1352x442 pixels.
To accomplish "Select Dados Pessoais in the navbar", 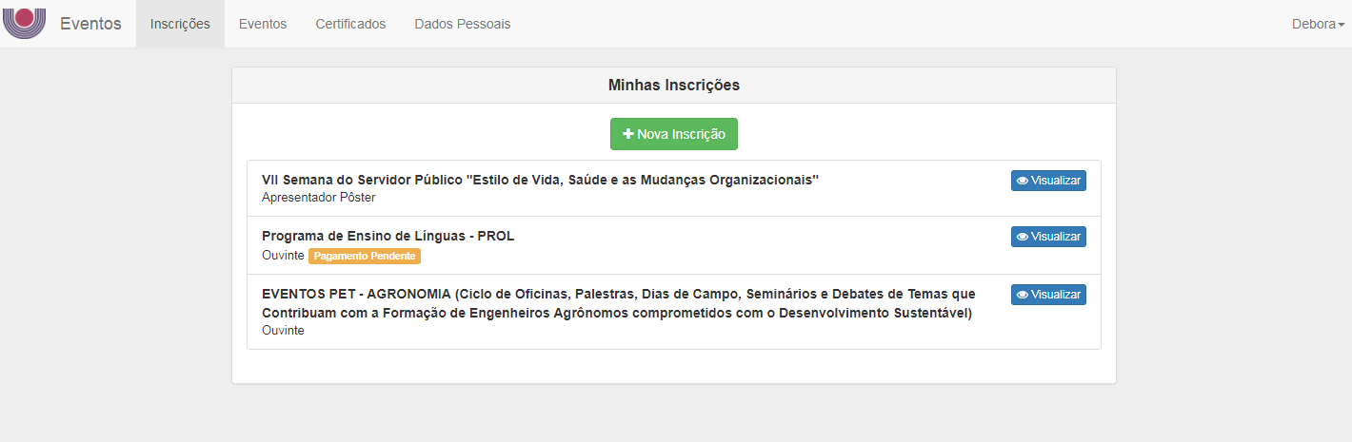I will (x=463, y=24).
